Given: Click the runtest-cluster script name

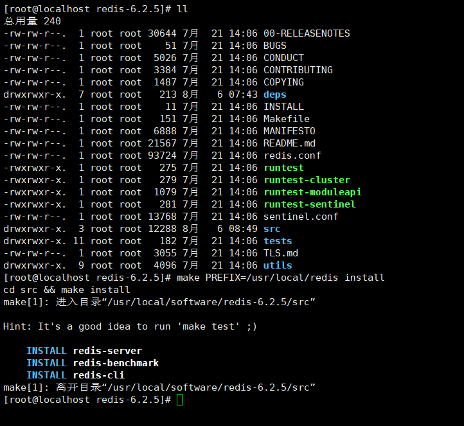Looking at the screenshot, I should (307, 180).
